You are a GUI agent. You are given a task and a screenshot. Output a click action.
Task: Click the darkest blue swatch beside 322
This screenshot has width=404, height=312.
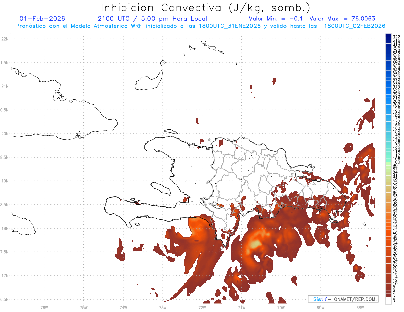[x=388, y=35]
